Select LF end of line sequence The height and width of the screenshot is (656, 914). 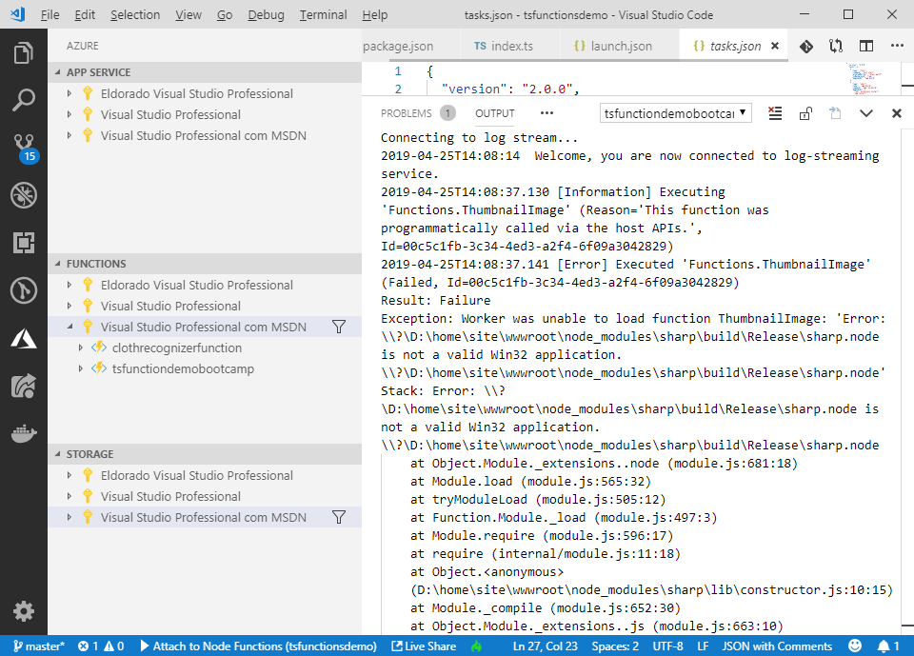(x=703, y=646)
